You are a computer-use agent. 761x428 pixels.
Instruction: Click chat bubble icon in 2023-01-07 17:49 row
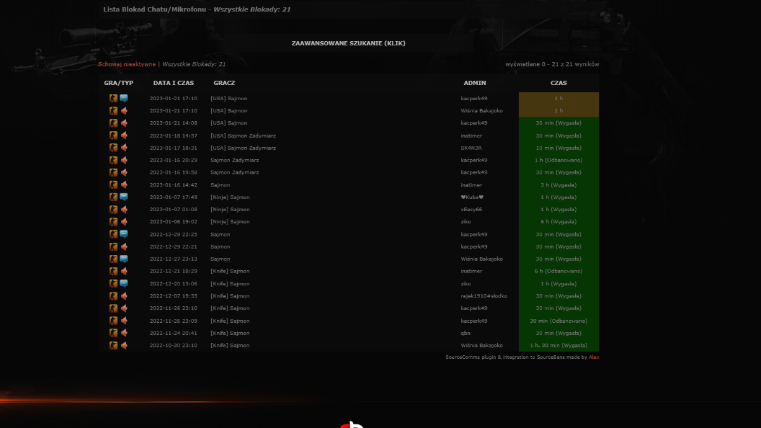tap(124, 197)
